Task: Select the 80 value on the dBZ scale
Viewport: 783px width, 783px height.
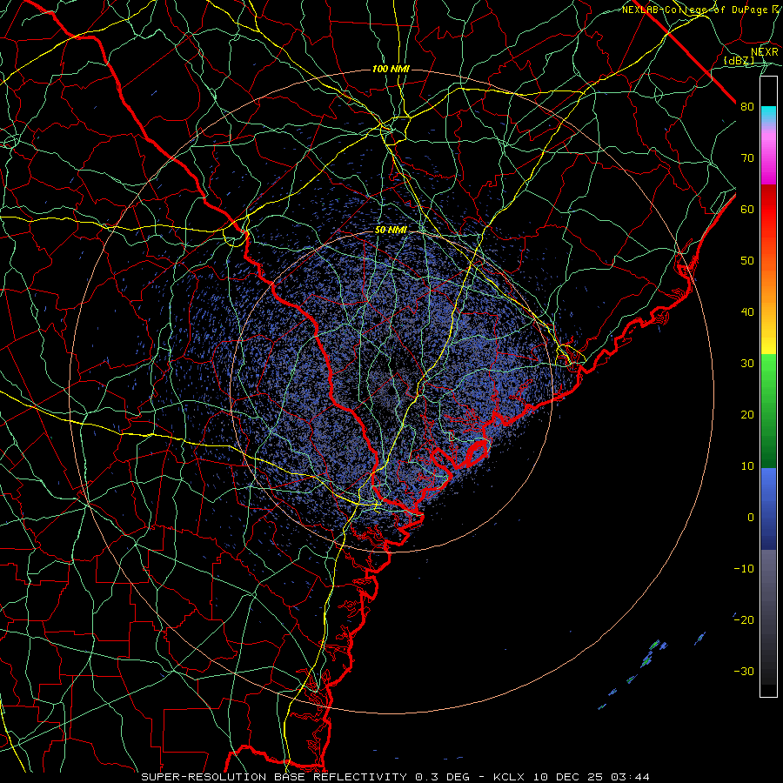Action: (x=747, y=106)
